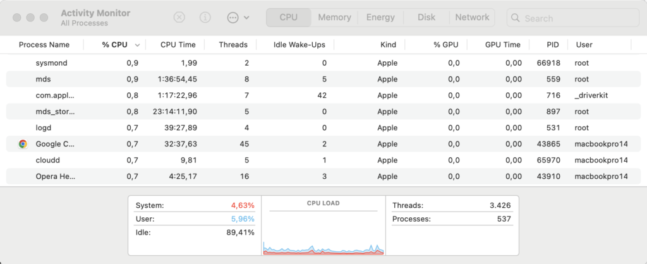
Task: Expand the chevron next to the ellipsis button
Action: coord(246,18)
